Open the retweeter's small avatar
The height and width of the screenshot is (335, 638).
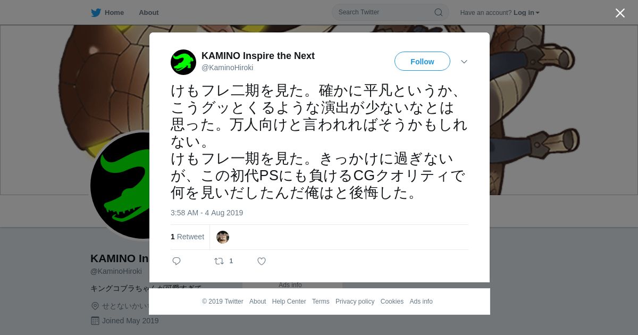coord(223,237)
